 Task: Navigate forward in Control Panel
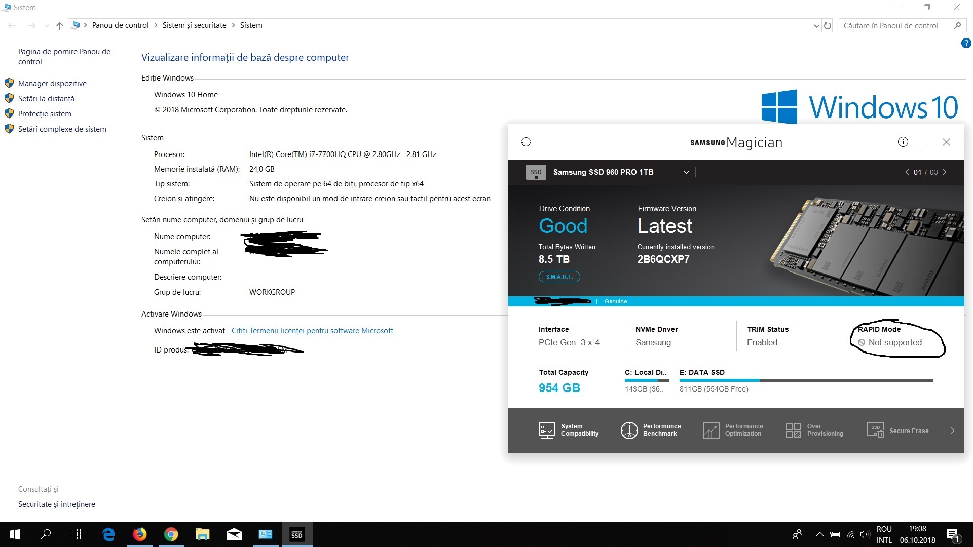[31, 25]
